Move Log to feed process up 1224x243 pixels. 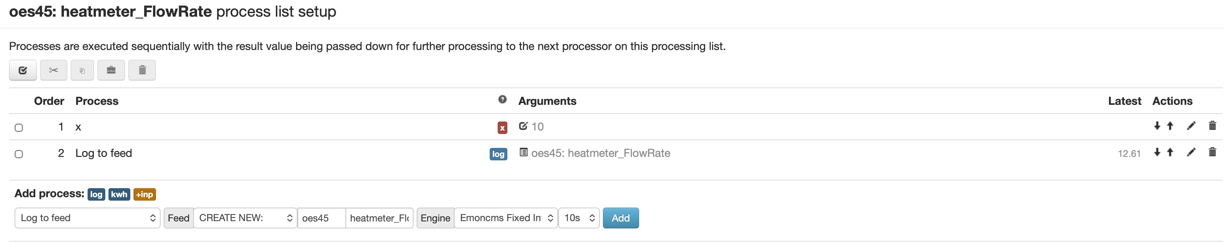1170,152
